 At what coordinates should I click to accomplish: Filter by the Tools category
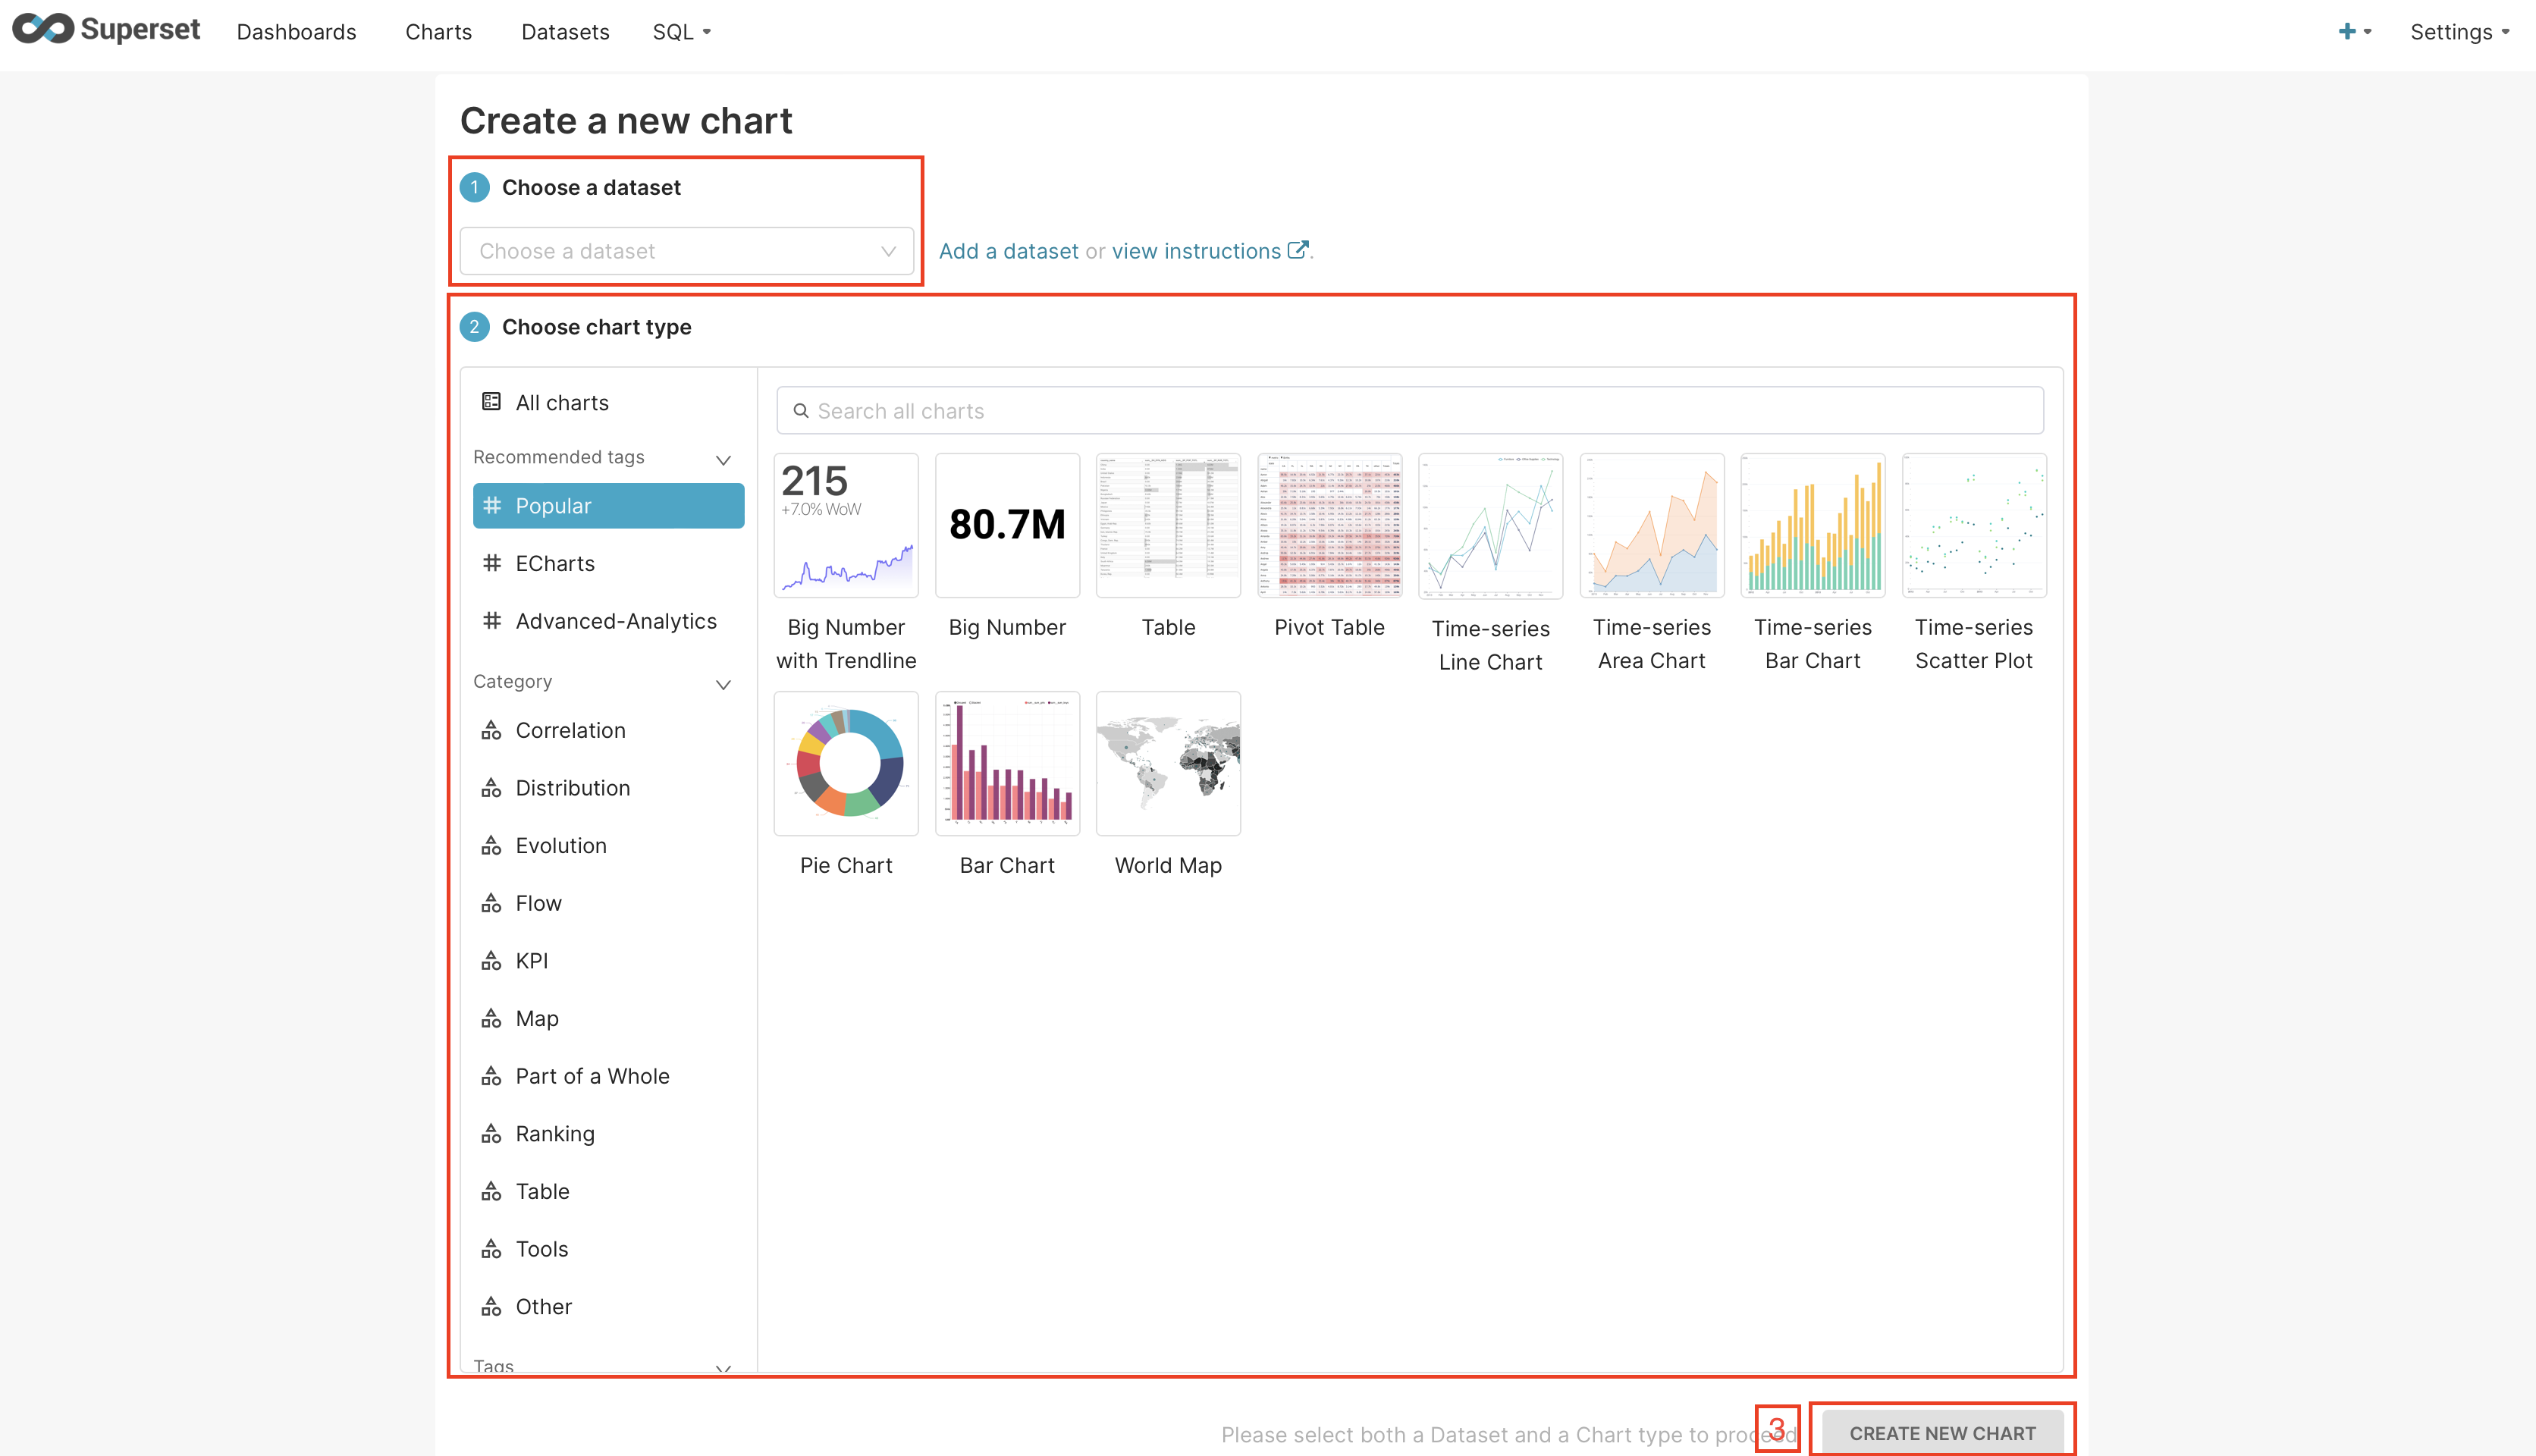coord(608,1249)
